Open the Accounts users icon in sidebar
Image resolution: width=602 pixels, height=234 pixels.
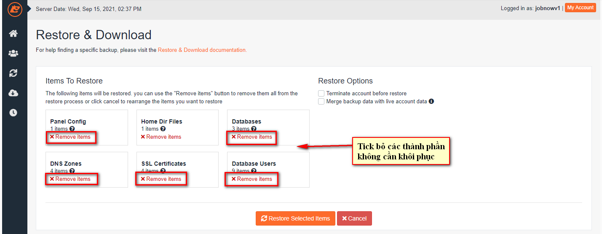coord(13,53)
